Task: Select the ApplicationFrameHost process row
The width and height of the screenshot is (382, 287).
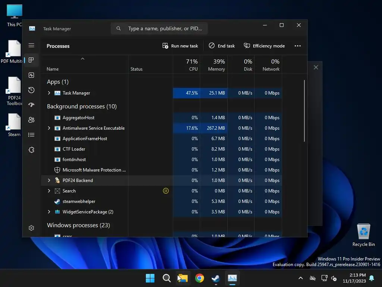Action: point(162,139)
